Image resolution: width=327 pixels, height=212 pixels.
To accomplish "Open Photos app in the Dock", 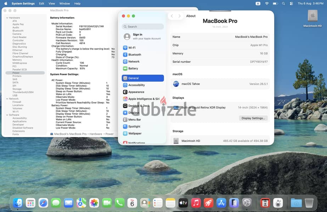I will click(94, 203).
